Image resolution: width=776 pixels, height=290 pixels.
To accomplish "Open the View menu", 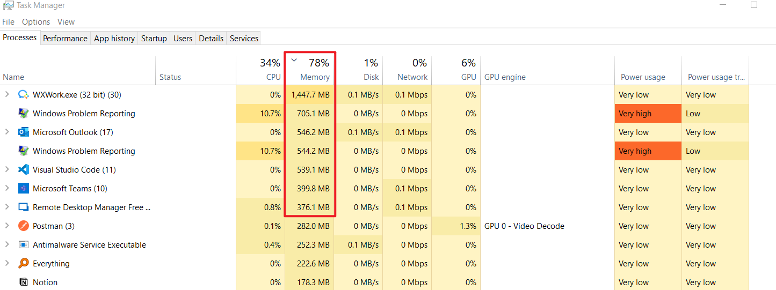I will 66,22.
